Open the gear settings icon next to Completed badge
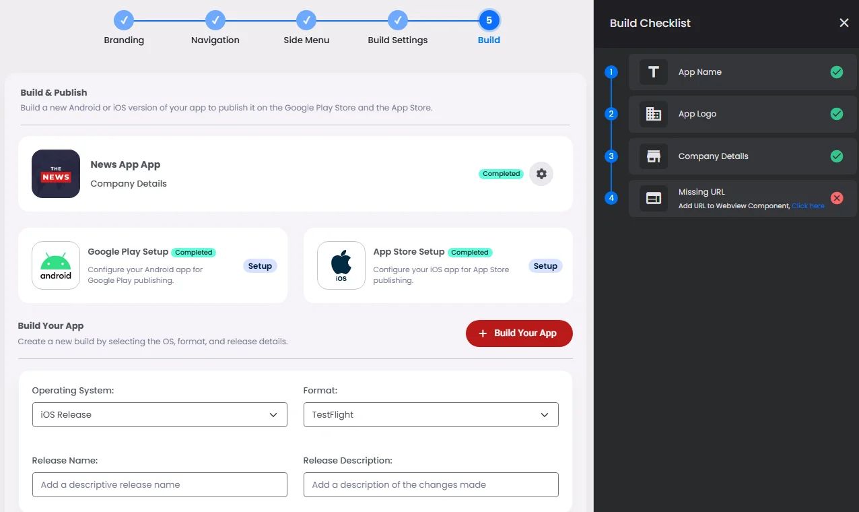 pyautogui.click(x=541, y=173)
